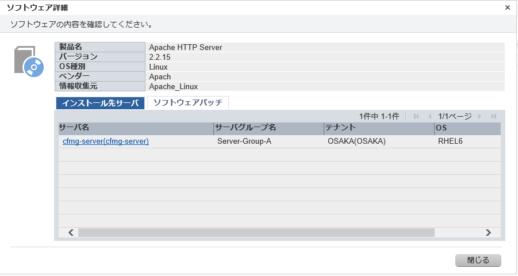The image size is (518, 276).
Task: Select インストール先サーバ tab
Action: 101,103
